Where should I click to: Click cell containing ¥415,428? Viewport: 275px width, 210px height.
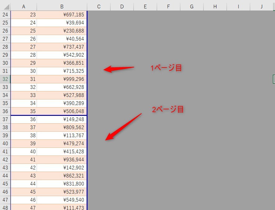(x=62, y=151)
